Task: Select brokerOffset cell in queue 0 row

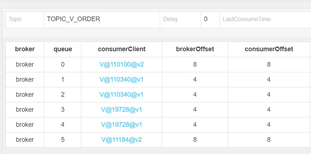Action: tap(195, 64)
